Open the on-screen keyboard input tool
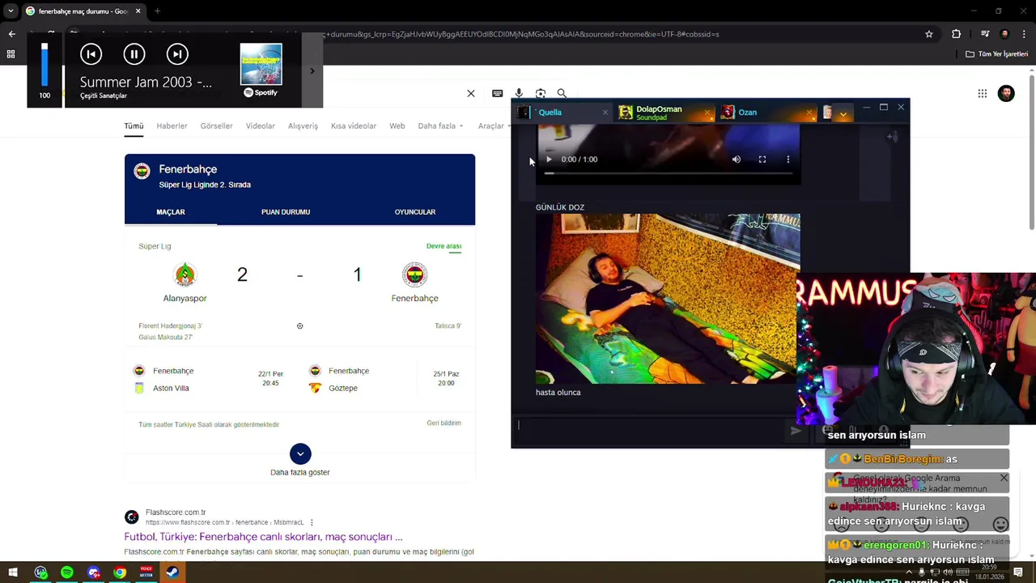The width and height of the screenshot is (1036, 583). tap(497, 93)
